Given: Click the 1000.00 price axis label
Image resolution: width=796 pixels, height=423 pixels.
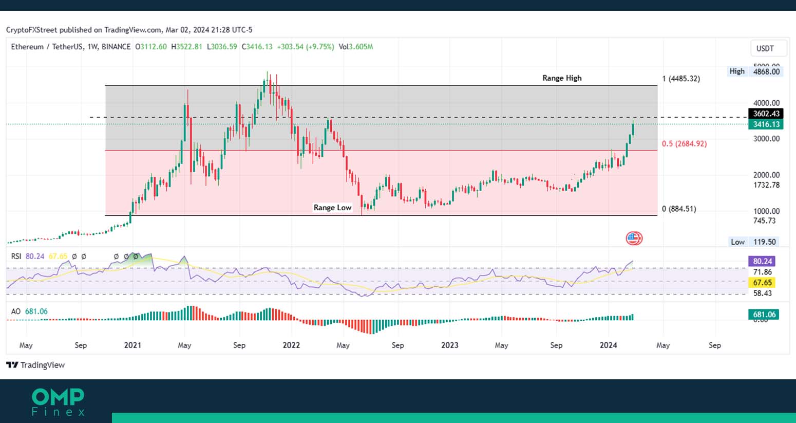Looking at the screenshot, I should pos(766,211).
